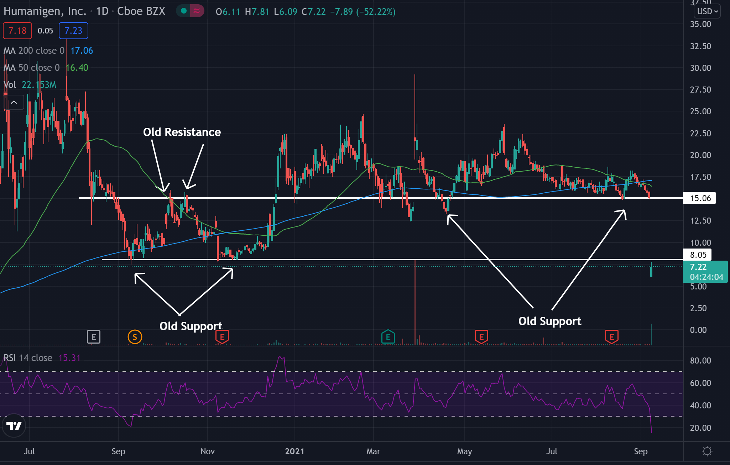The height and width of the screenshot is (465, 730).
Task: Click the 2021 label on time axis
Action: [x=294, y=451]
